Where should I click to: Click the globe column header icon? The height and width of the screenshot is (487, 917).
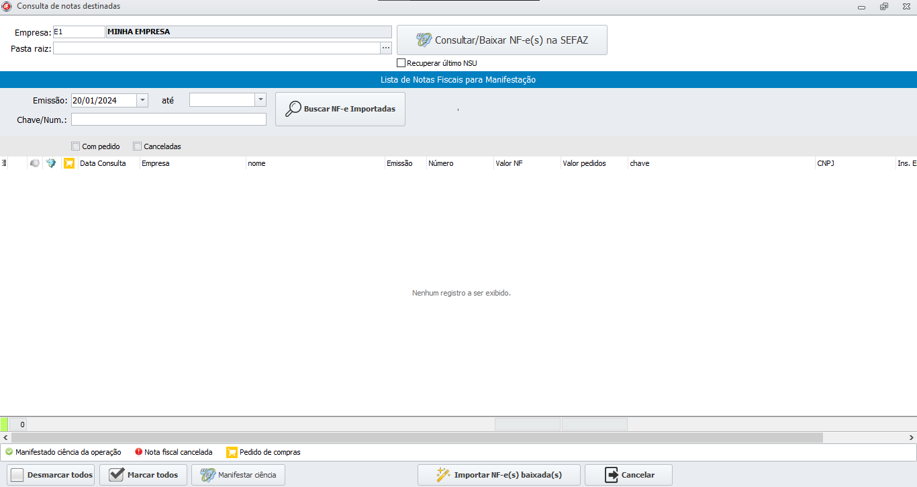(51, 163)
